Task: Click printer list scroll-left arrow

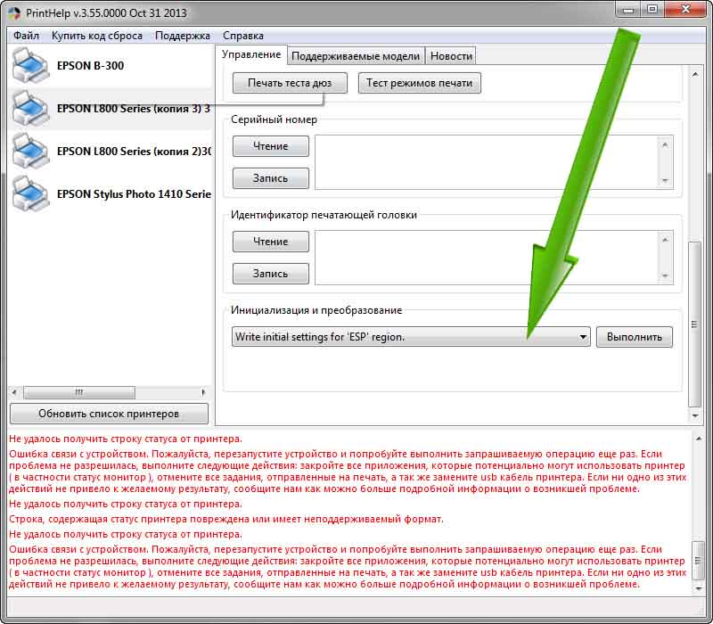Action: tap(15, 392)
